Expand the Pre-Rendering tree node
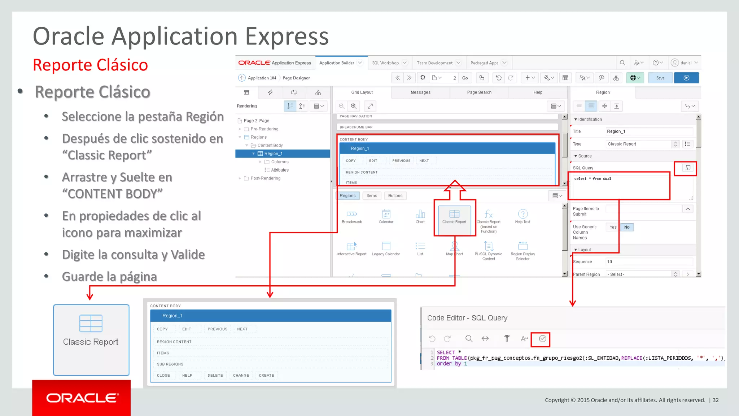Image resolution: width=739 pixels, height=416 pixels. click(240, 129)
